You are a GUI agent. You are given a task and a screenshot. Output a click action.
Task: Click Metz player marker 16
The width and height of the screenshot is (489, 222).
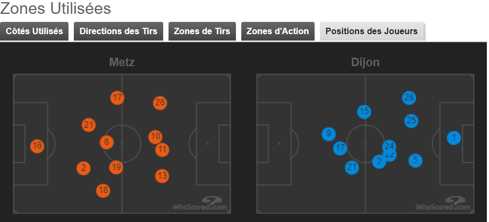(x=37, y=146)
